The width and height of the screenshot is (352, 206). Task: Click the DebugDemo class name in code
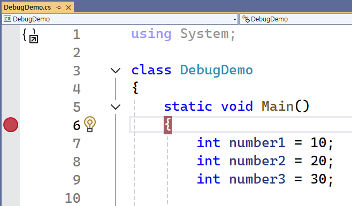pyautogui.click(x=217, y=70)
